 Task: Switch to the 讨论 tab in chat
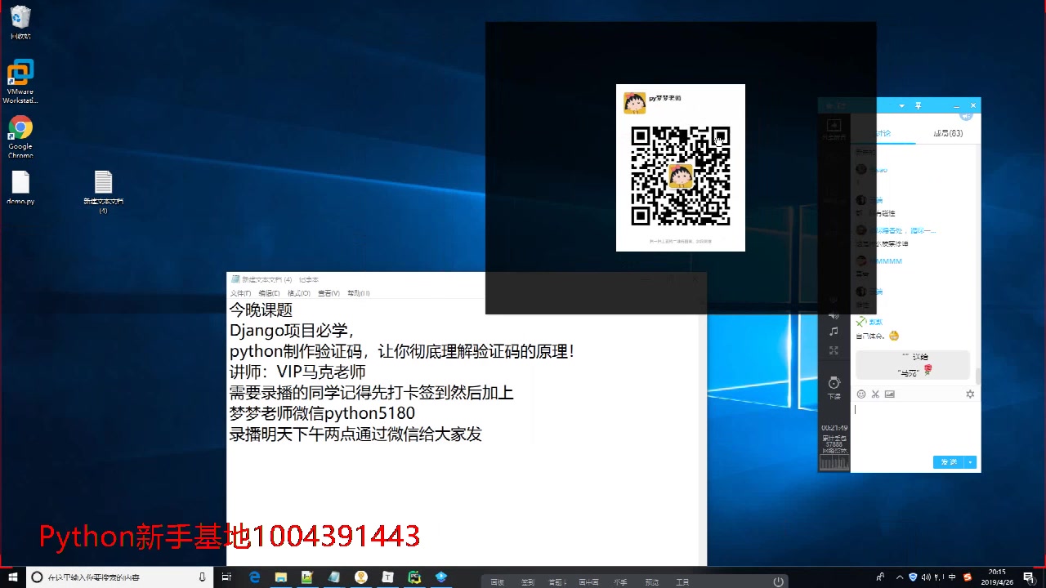pyautogui.click(x=883, y=133)
